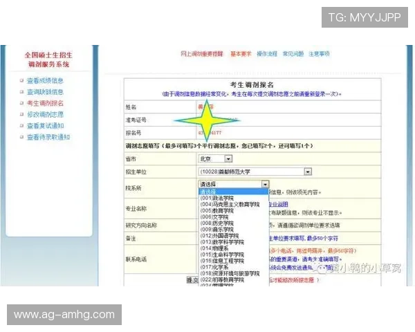Expand the 省市 dropdown showing 北京
415x332 pixels.
(x=228, y=158)
